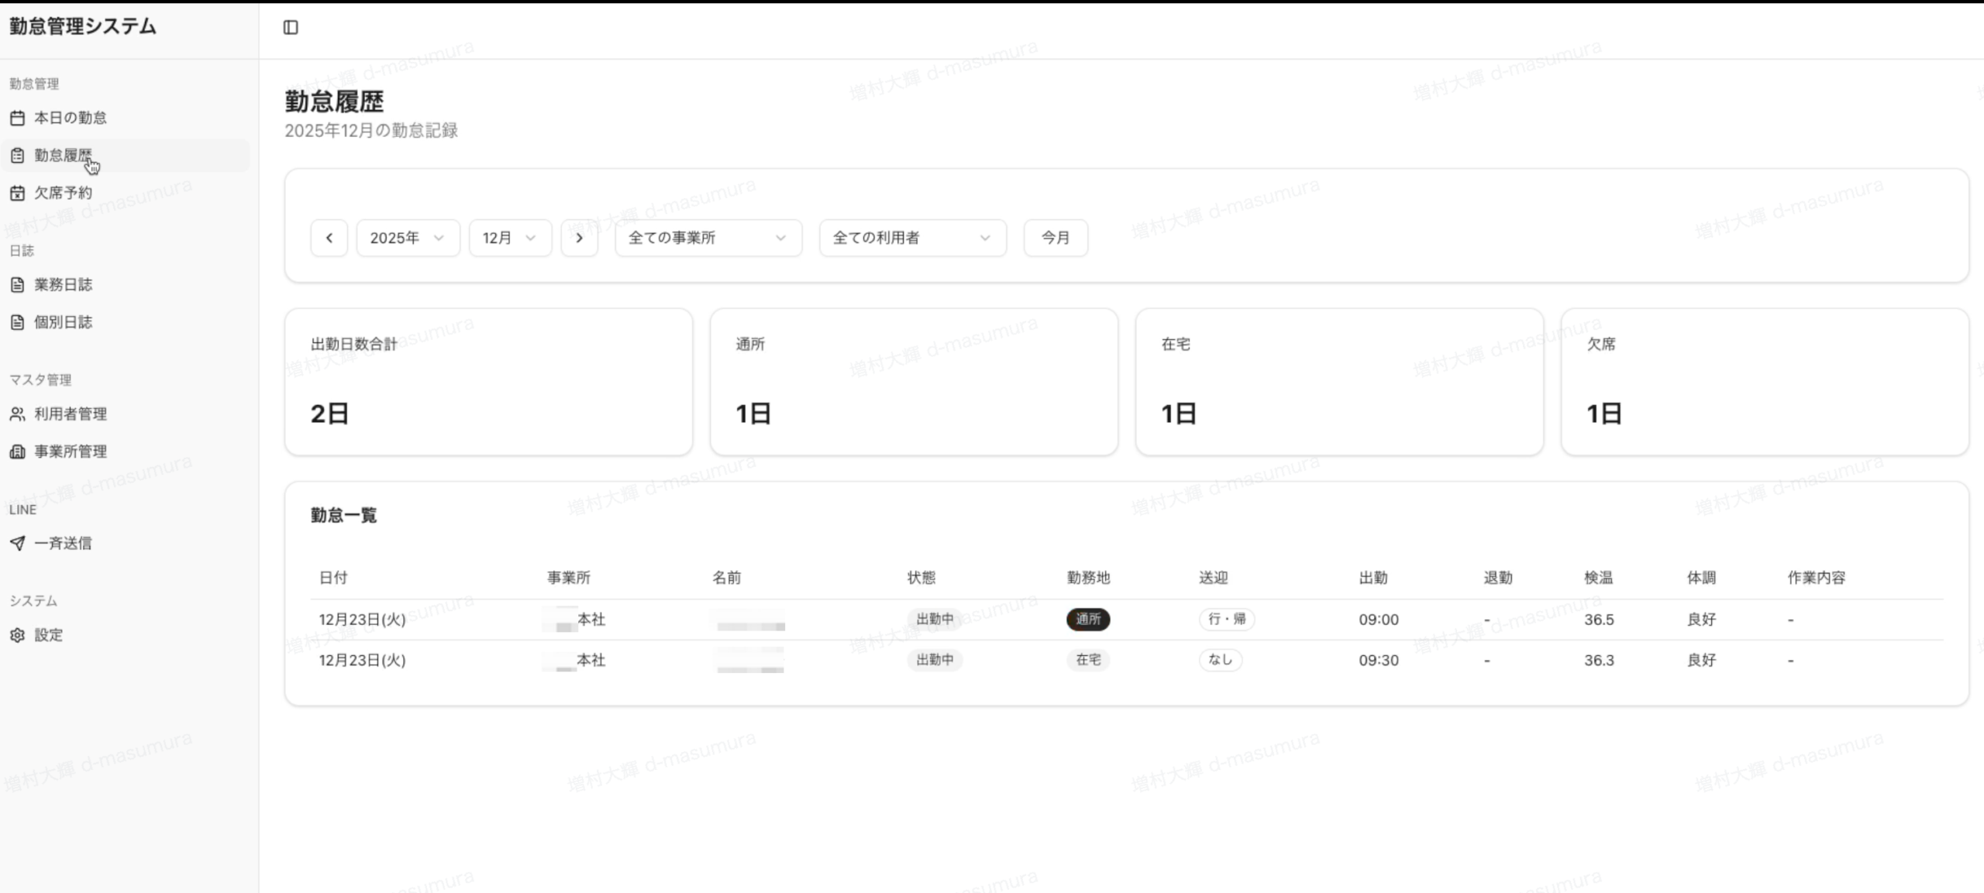Open 設定 using the gear icon
The image size is (1984, 893).
(x=18, y=635)
